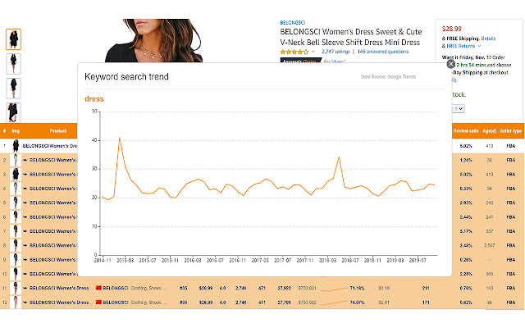Click the product image icon in row 2
Screen dimensions: 525x328
pos(16,160)
